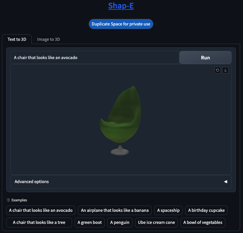Pick the 'A spaceship' example
Image resolution: width=243 pixels, height=233 pixels.
168,210
